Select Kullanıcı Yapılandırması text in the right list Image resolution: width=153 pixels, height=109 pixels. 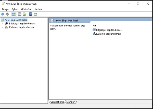109,34
